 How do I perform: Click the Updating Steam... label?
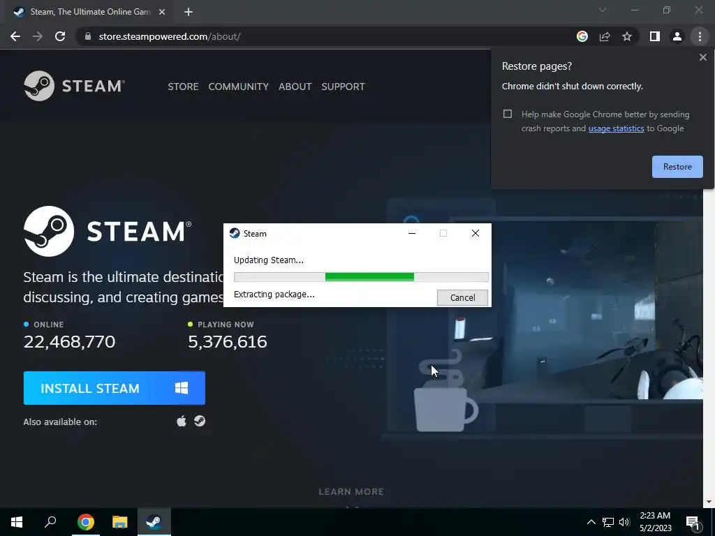click(269, 260)
